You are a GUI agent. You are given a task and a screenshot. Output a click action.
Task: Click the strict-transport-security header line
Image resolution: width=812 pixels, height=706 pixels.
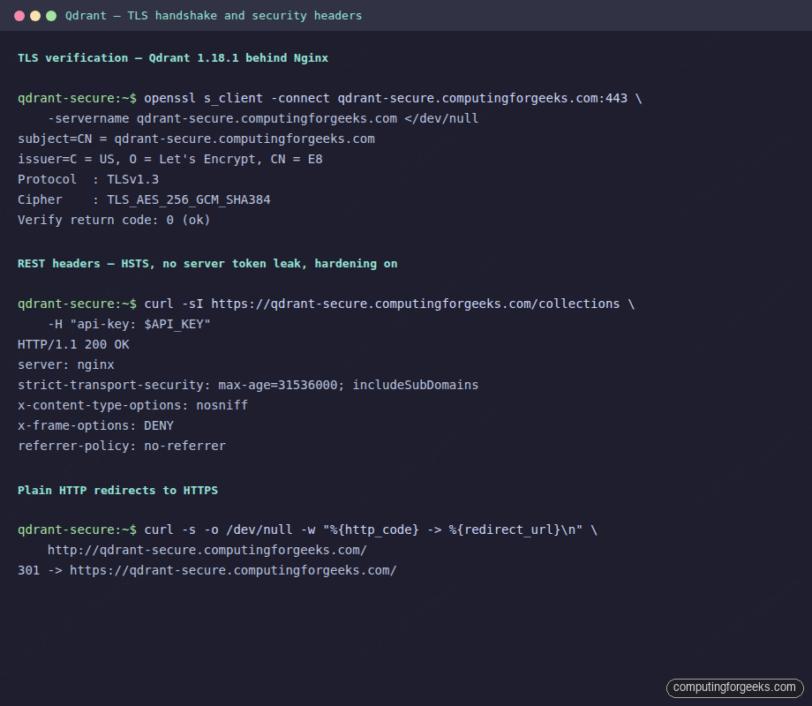point(248,385)
